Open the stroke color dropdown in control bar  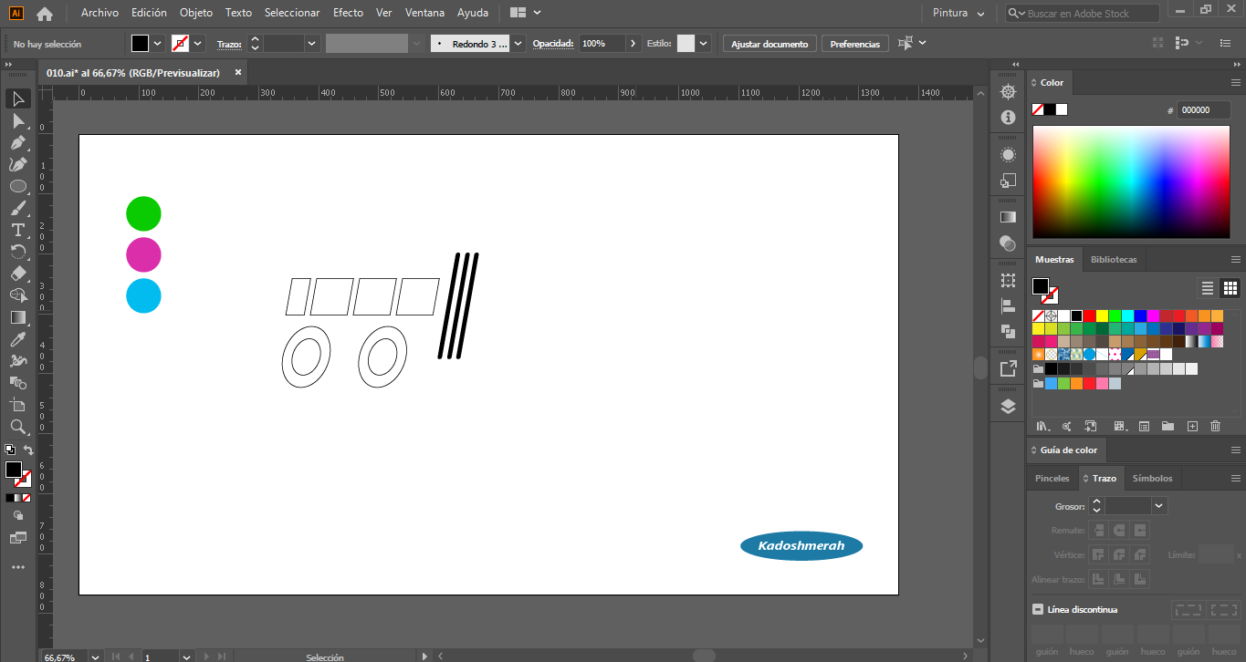[x=198, y=43]
